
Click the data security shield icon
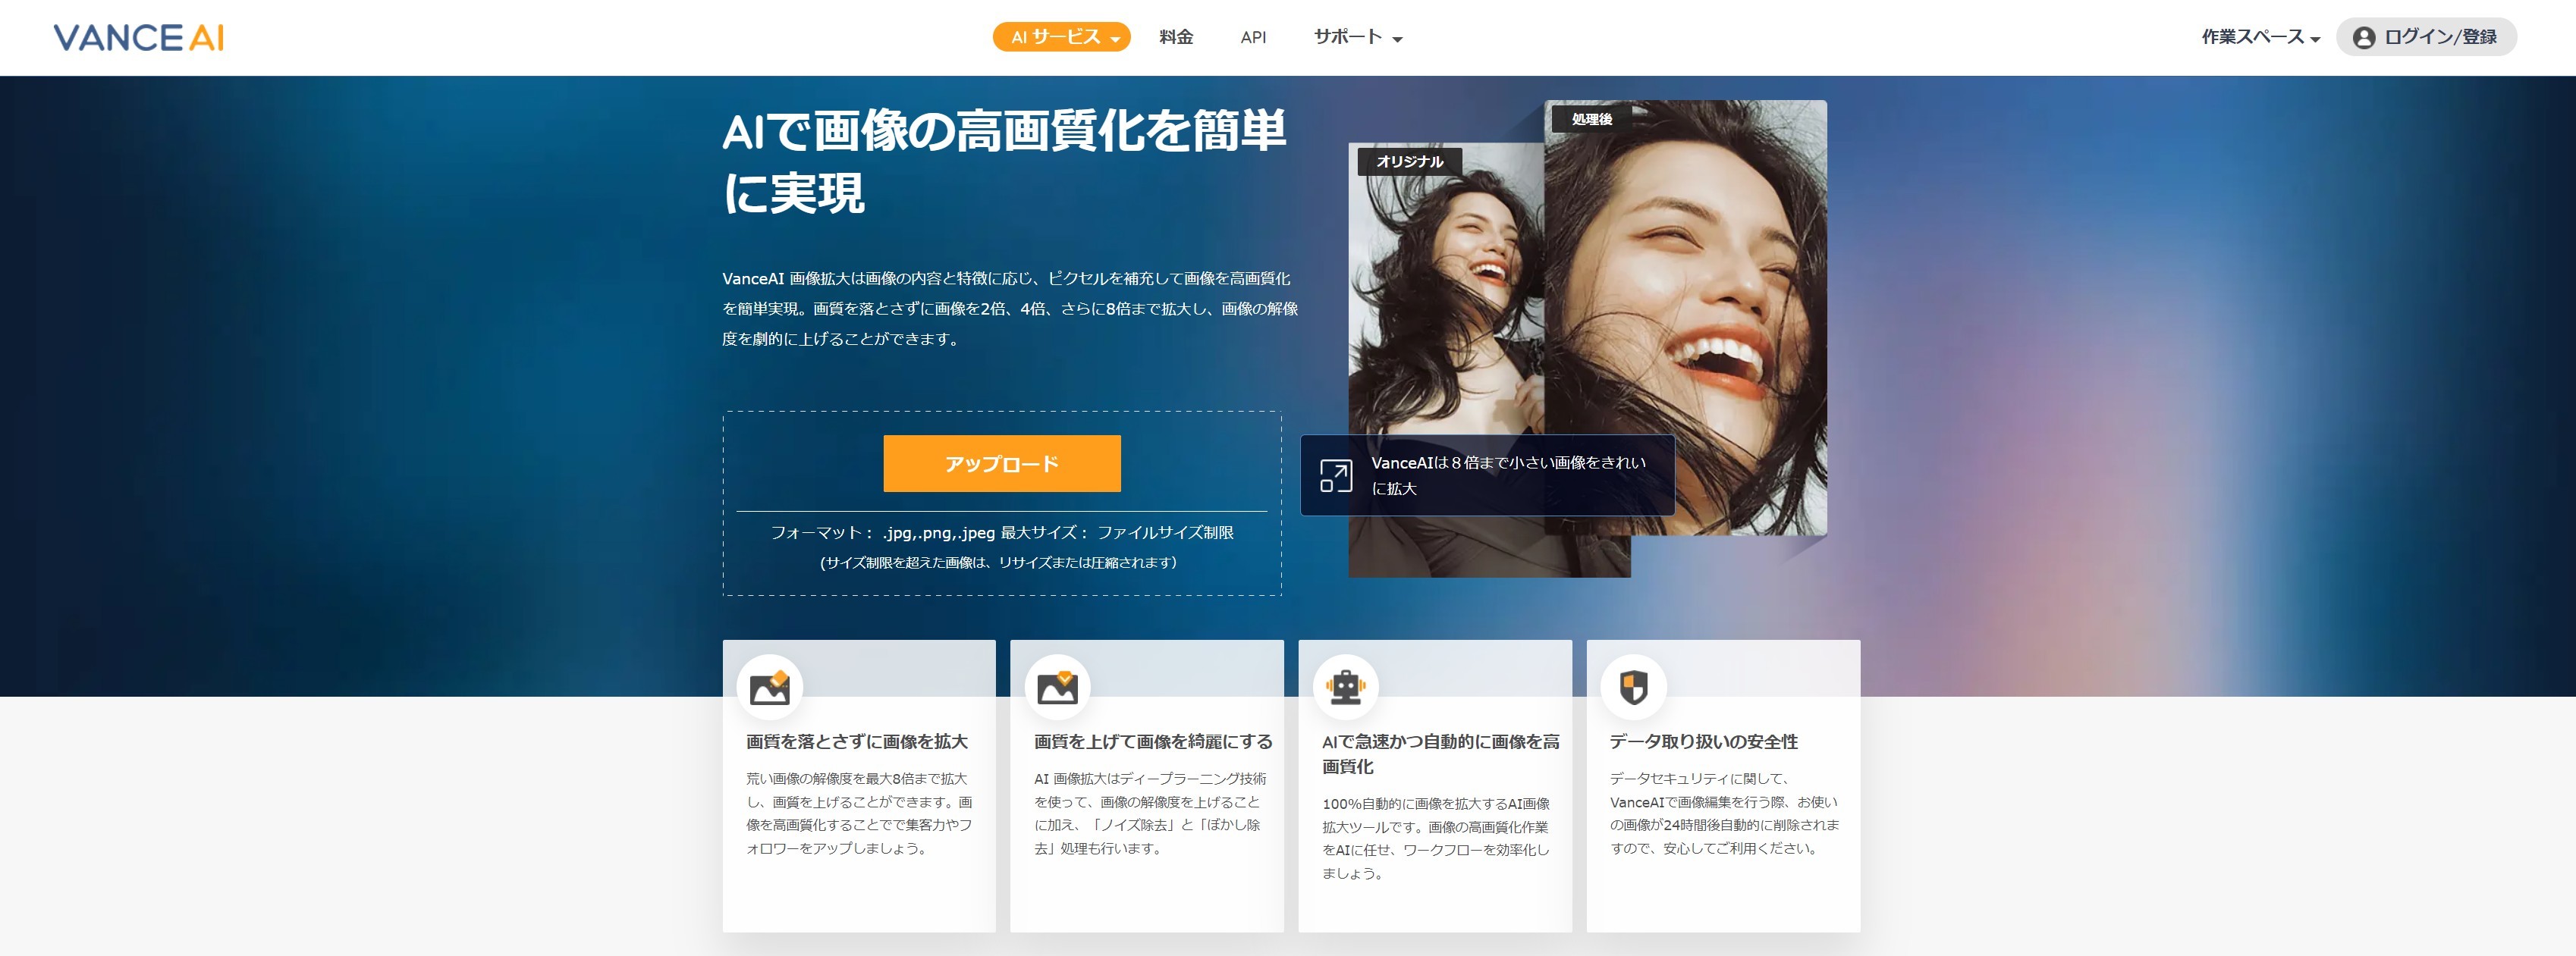pos(1633,688)
